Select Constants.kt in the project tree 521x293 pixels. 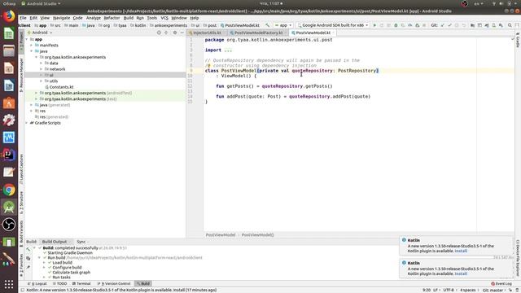point(61,87)
